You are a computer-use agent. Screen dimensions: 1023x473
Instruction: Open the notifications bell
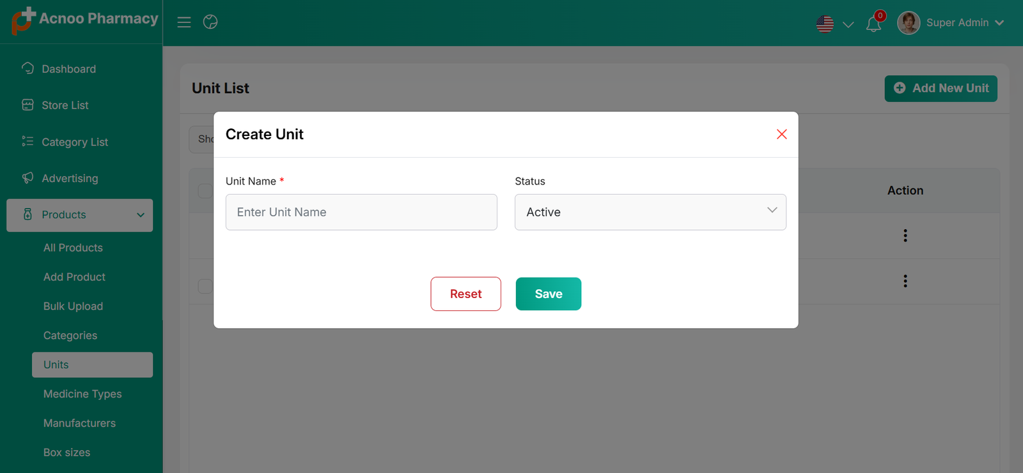(873, 24)
